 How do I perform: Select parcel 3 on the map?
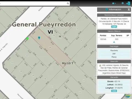pos(77,29)
